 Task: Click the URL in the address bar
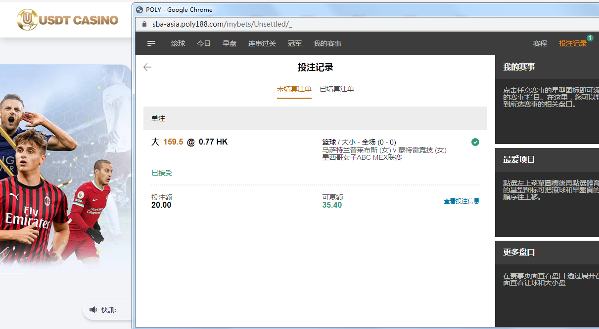(222, 24)
